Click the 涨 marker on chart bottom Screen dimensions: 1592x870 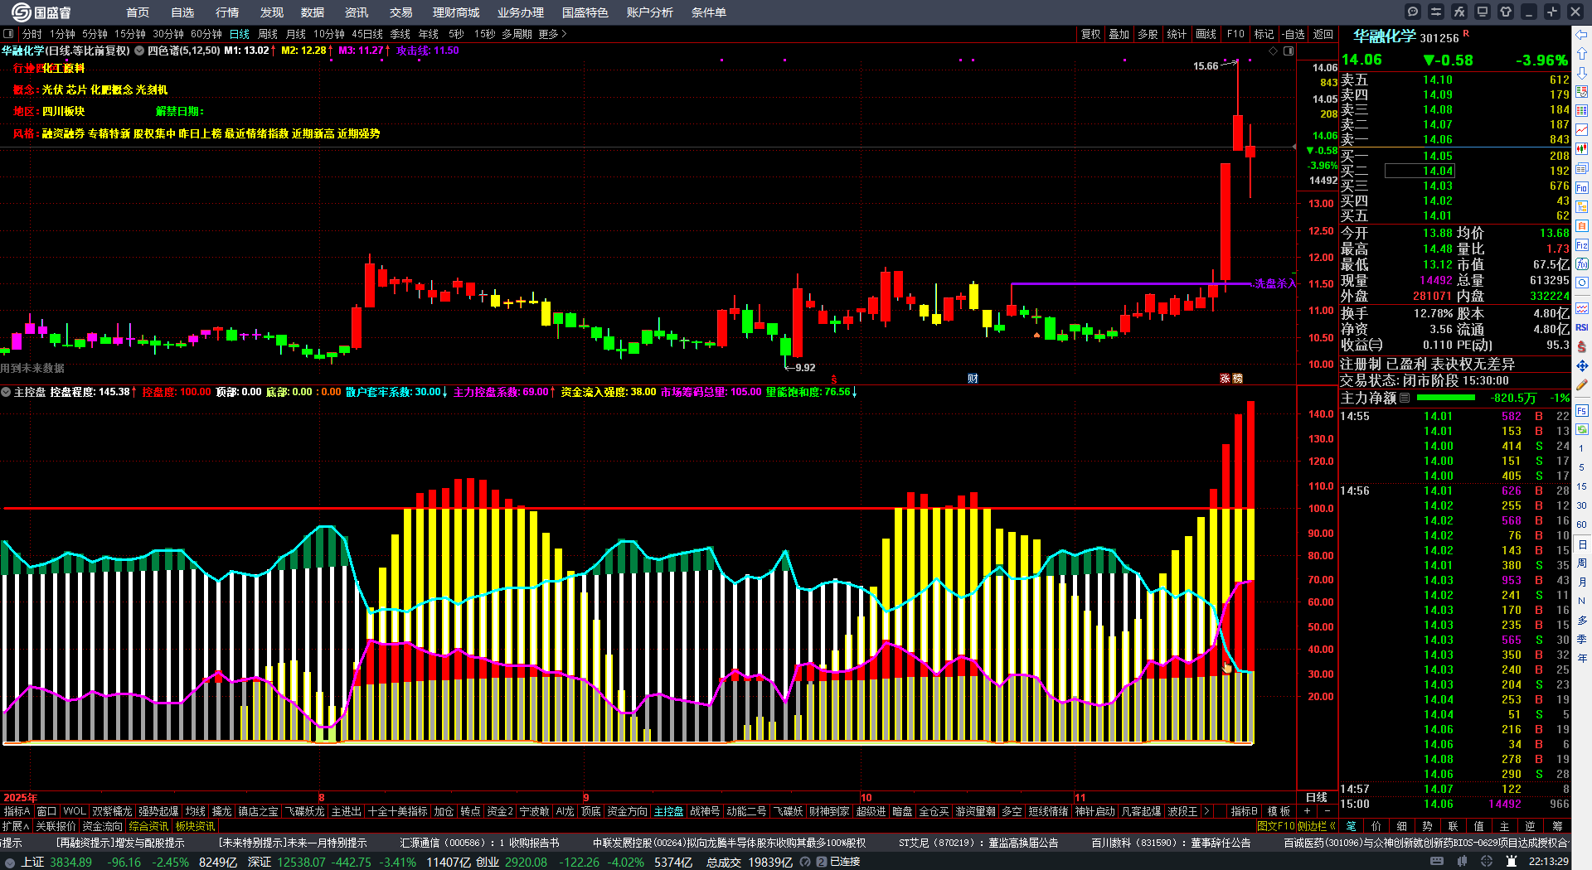pos(1225,379)
